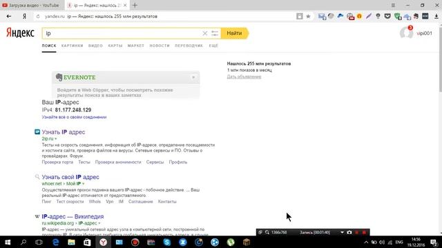Click 'Узнайте все о своём соединении' link
The width and height of the screenshot is (442, 248).
coord(74,117)
